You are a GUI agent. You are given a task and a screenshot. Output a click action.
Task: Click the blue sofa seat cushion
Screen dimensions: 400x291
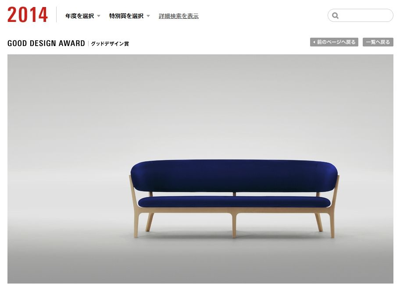point(234,202)
